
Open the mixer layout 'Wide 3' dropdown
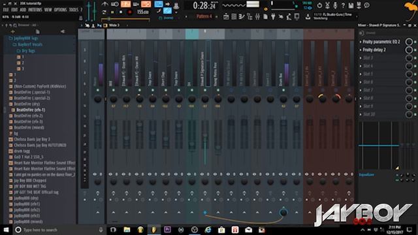(114, 25)
